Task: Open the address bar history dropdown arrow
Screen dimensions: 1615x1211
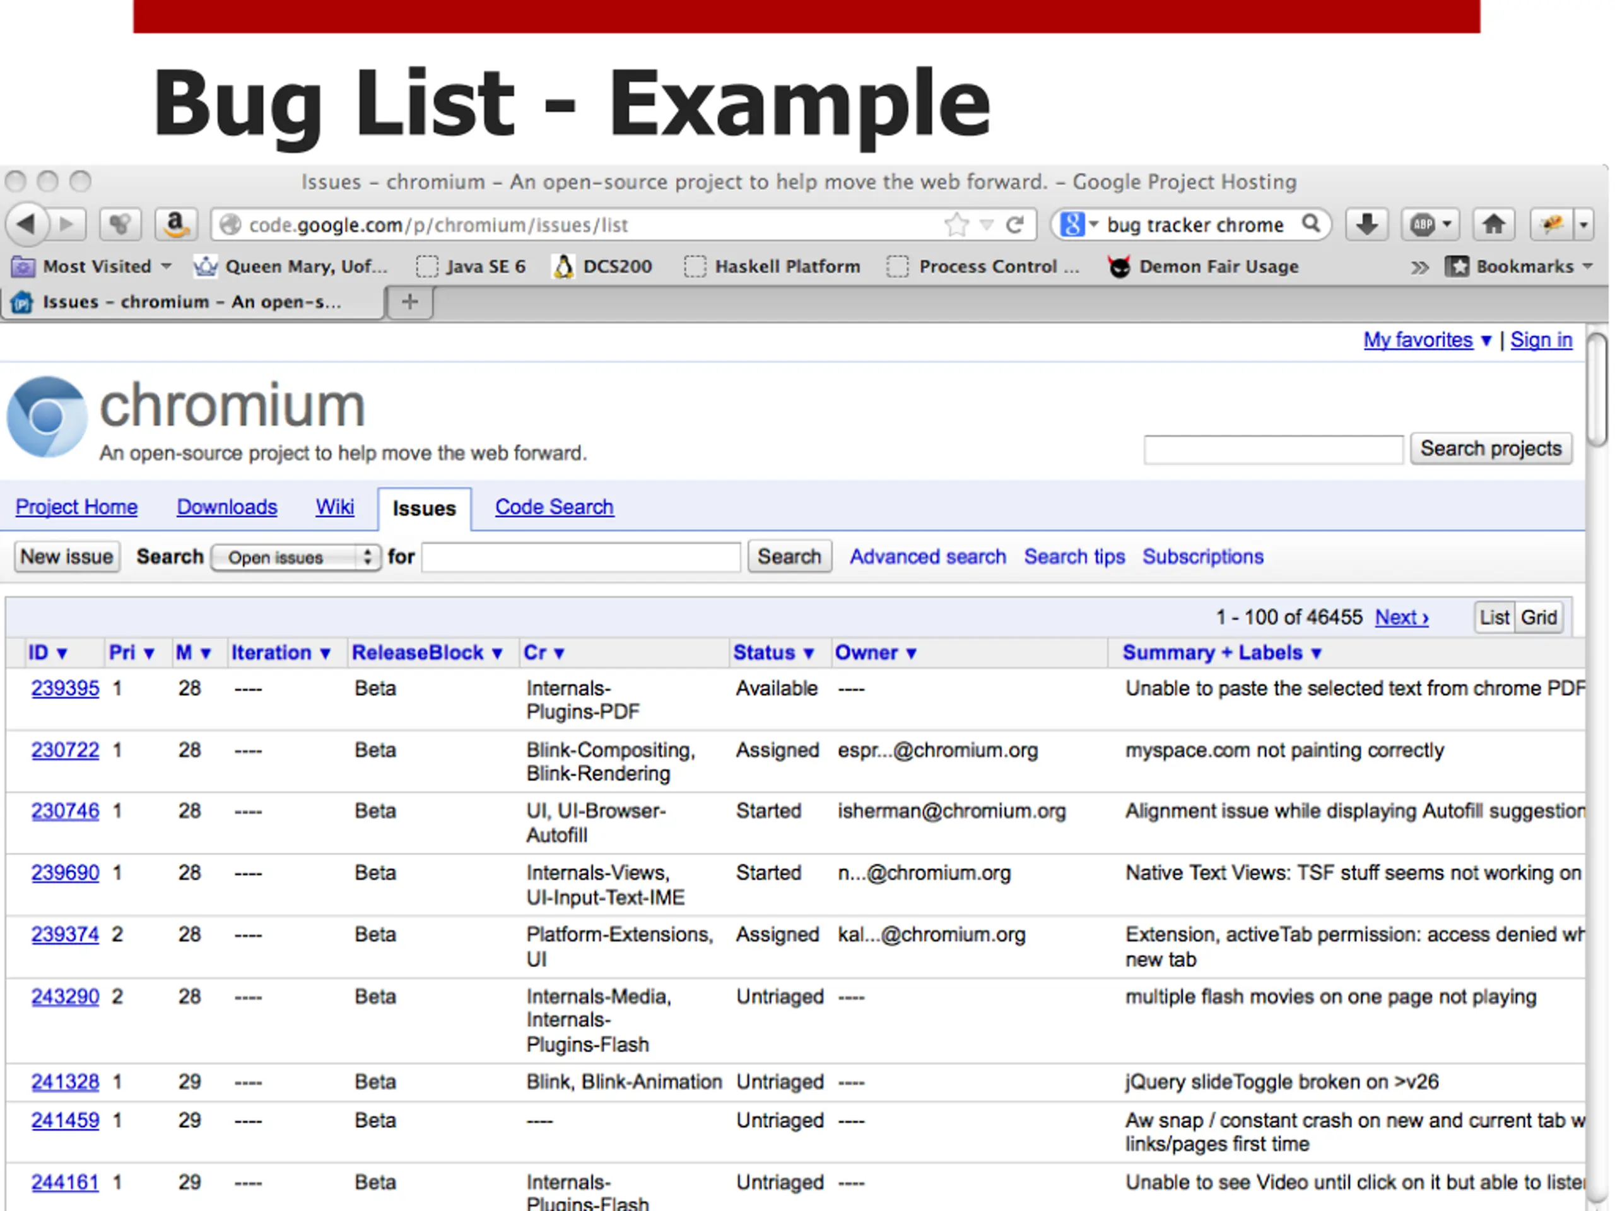Action: click(987, 225)
